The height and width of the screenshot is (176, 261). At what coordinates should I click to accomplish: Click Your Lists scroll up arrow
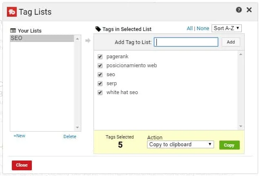pos(77,39)
